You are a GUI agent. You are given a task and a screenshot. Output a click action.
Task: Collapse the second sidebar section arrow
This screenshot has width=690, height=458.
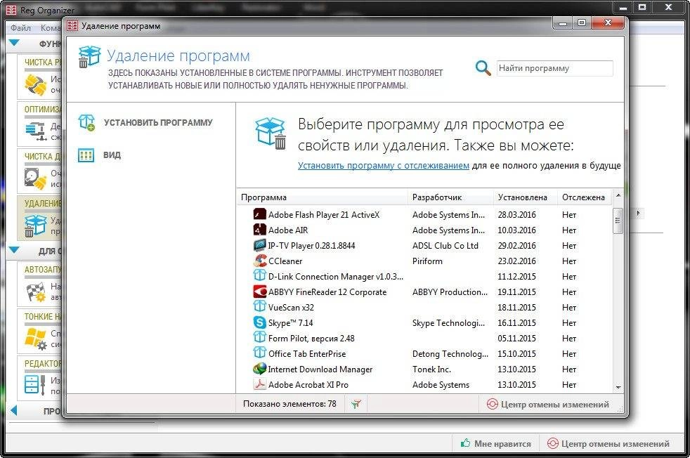pos(14,250)
